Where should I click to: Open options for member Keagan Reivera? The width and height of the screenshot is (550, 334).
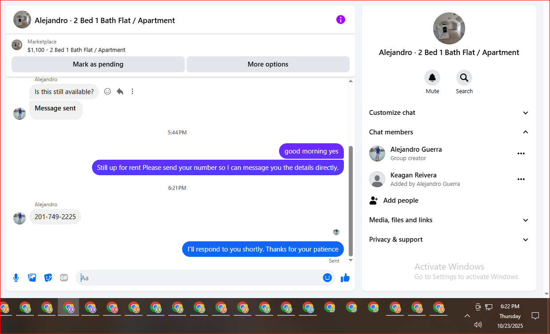tap(521, 179)
